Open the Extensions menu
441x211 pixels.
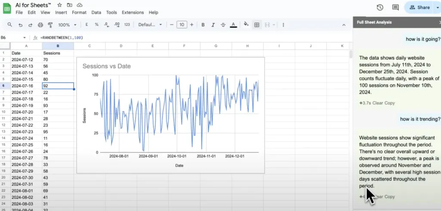pyautogui.click(x=133, y=12)
